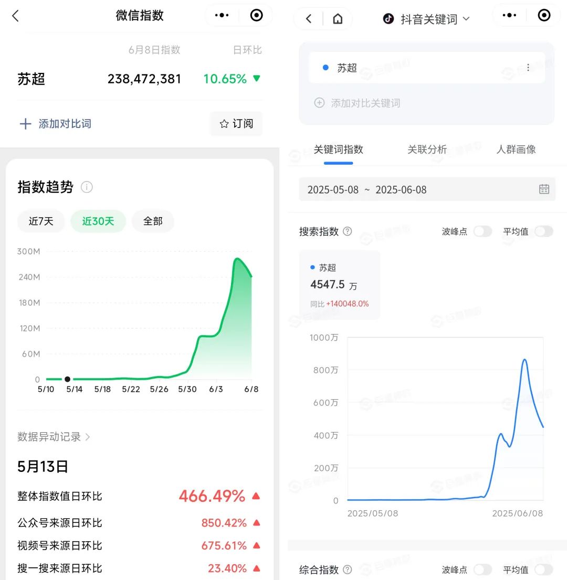The image size is (567, 580).
Task: Go back from the 微信指数 page
Action: [16, 16]
